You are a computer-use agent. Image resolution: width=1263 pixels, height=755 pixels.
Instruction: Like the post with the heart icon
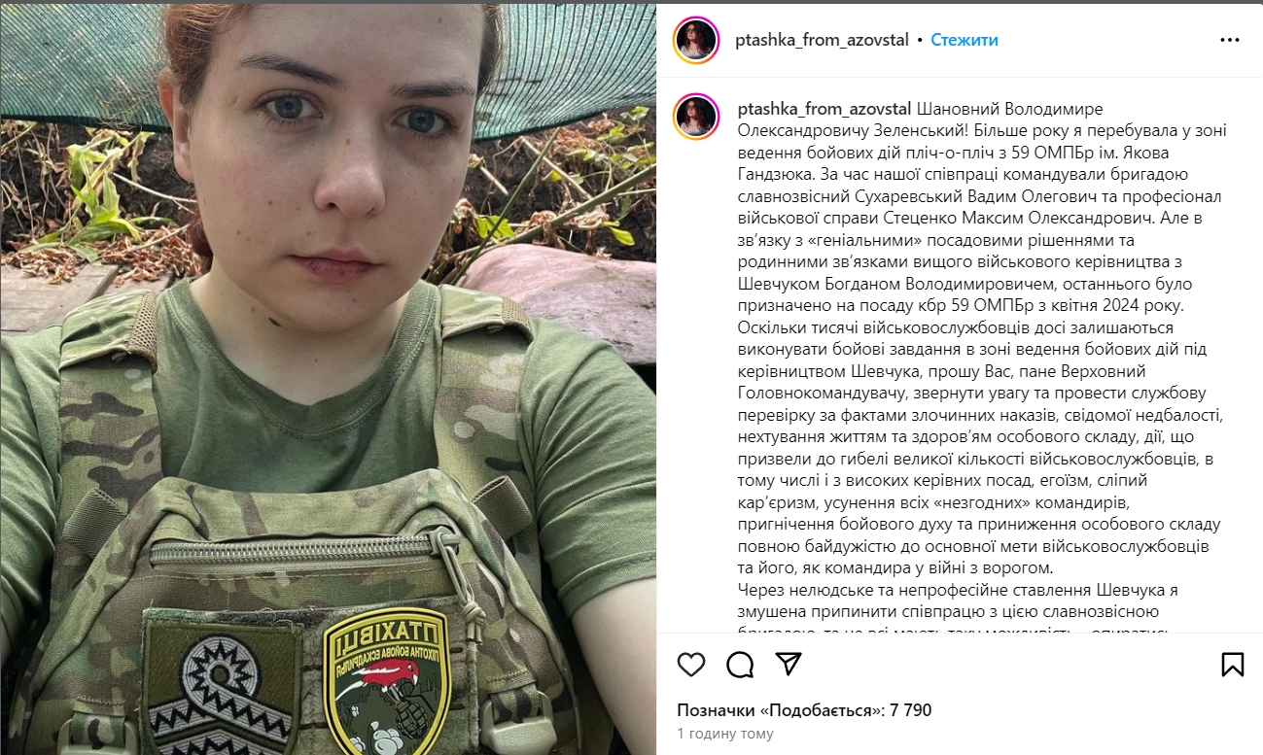click(691, 664)
